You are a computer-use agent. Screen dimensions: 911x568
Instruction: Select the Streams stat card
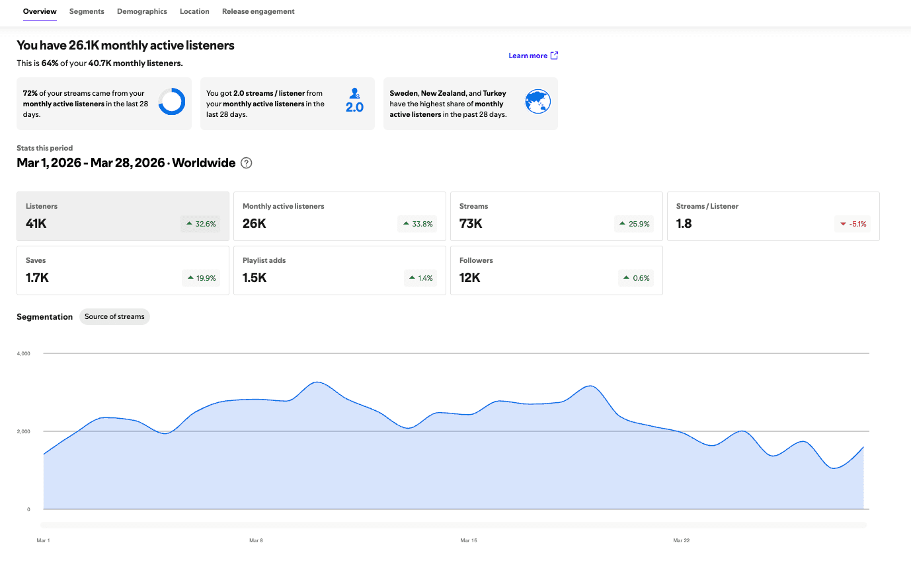pyautogui.click(x=557, y=216)
